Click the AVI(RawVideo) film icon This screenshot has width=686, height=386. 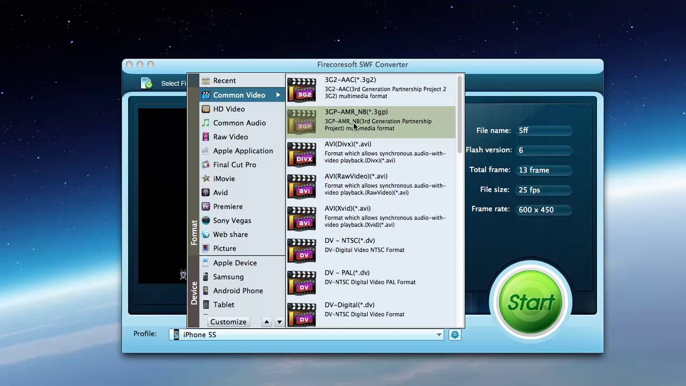(x=302, y=186)
